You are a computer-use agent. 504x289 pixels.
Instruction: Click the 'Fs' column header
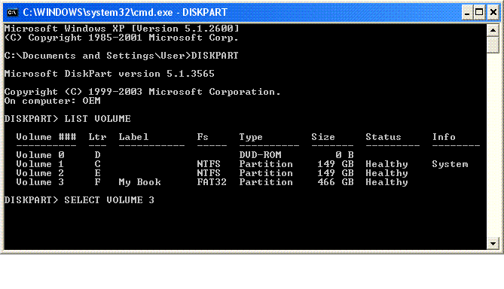tap(203, 137)
